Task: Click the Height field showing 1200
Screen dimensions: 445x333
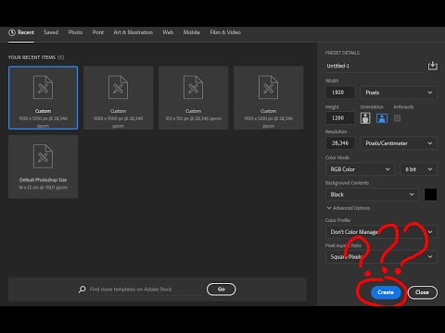Action: 340,118
